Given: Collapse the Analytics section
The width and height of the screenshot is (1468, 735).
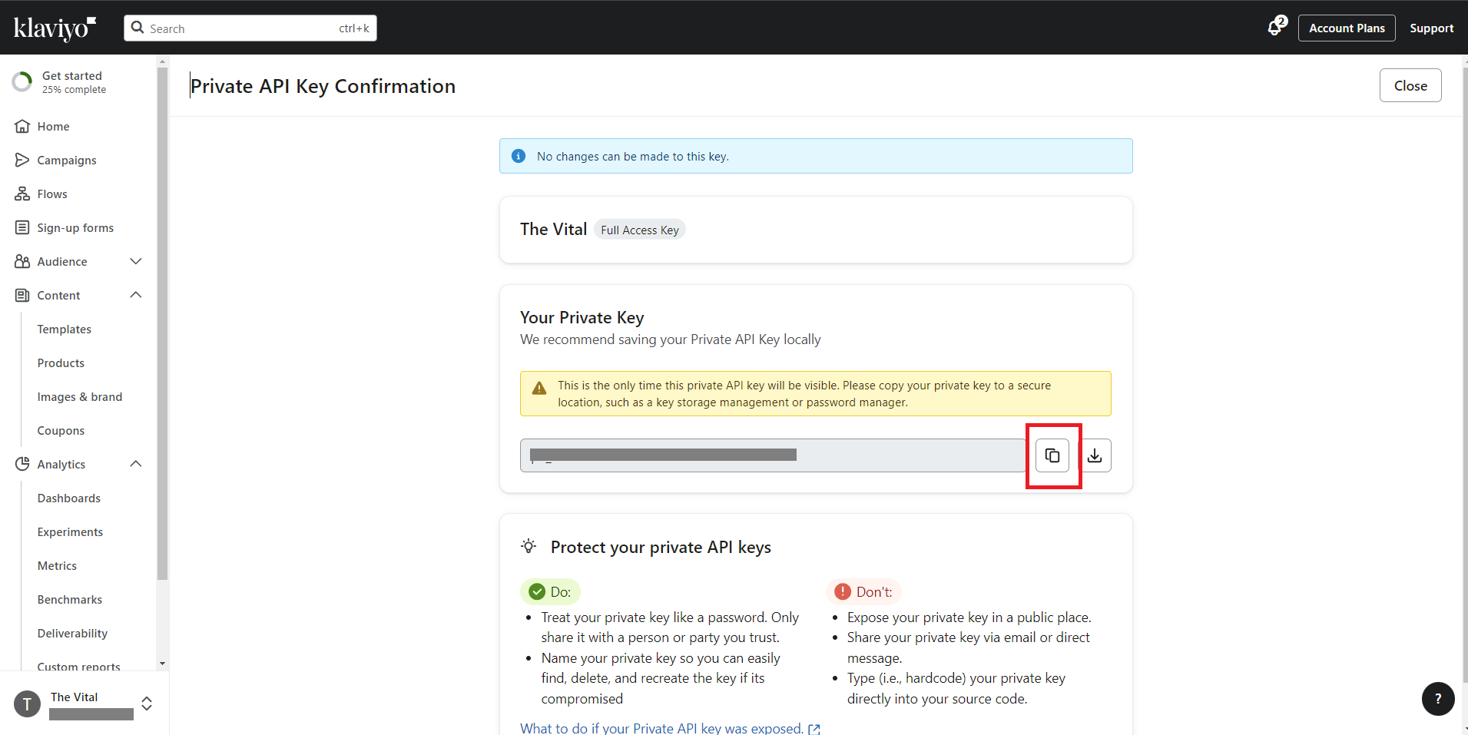Looking at the screenshot, I should [136, 465].
